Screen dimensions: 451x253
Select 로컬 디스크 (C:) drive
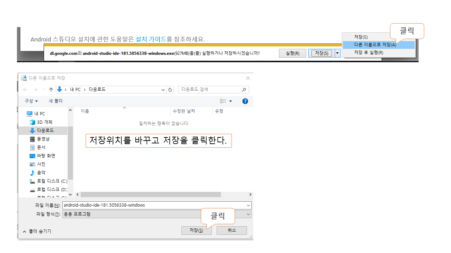click(52, 181)
